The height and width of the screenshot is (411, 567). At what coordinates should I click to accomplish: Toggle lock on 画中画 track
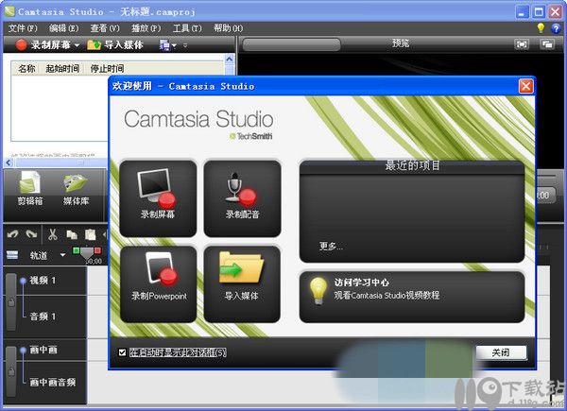pos(11,371)
